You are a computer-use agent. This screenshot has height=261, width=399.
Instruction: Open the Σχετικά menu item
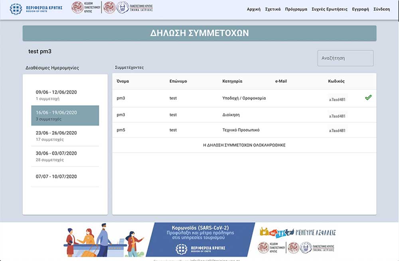point(273,9)
